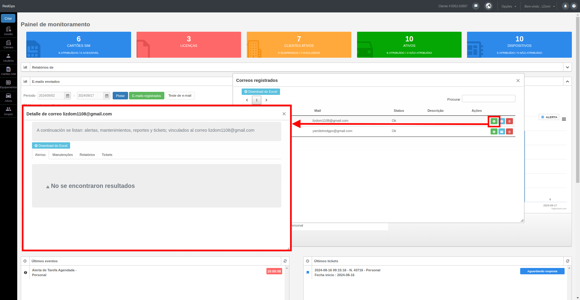Viewport: 580px width, 300px height.
Task: Open the end date calendar picker
Action: (x=107, y=96)
